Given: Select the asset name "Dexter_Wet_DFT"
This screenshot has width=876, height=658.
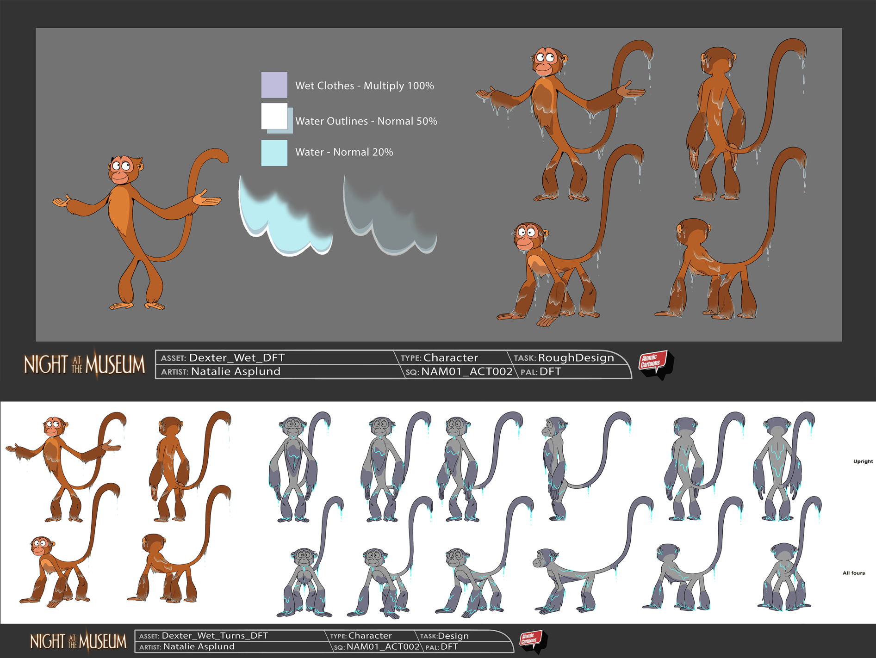Looking at the screenshot, I should click(x=237, y=357).
